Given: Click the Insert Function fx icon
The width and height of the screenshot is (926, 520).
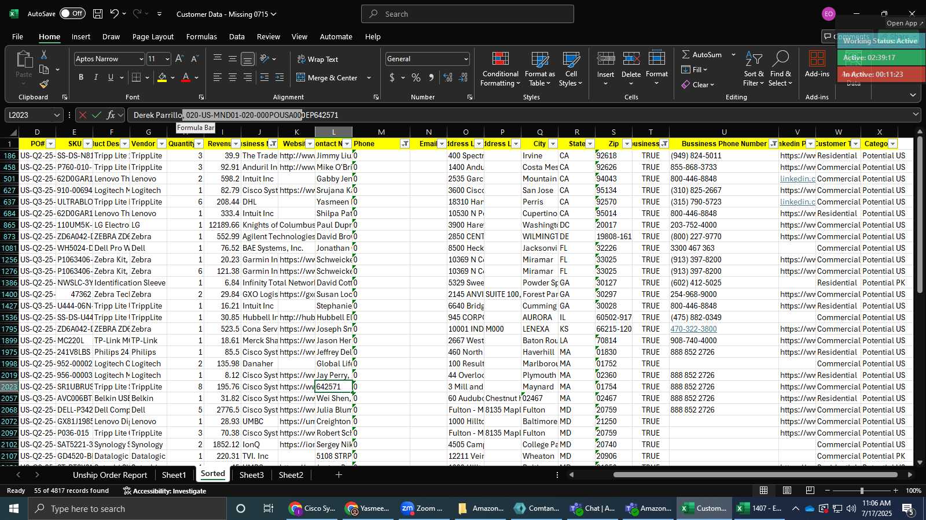Looking at the screenshot, I should click(111, 115).
